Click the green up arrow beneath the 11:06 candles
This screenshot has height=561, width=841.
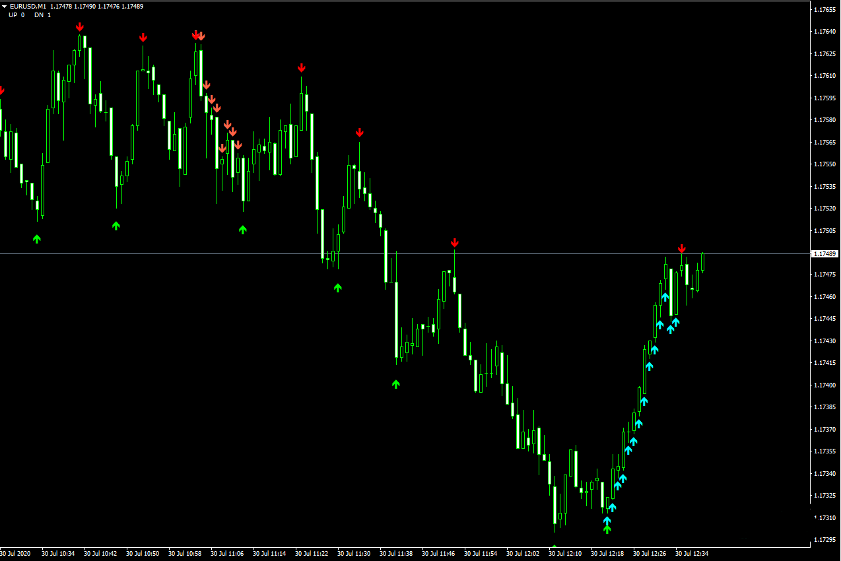[x=242, y=229]
